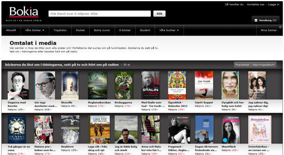Viewport: 284px width, 155px height.
Task: Click the Bokia logo
Action: coord(24,14)
